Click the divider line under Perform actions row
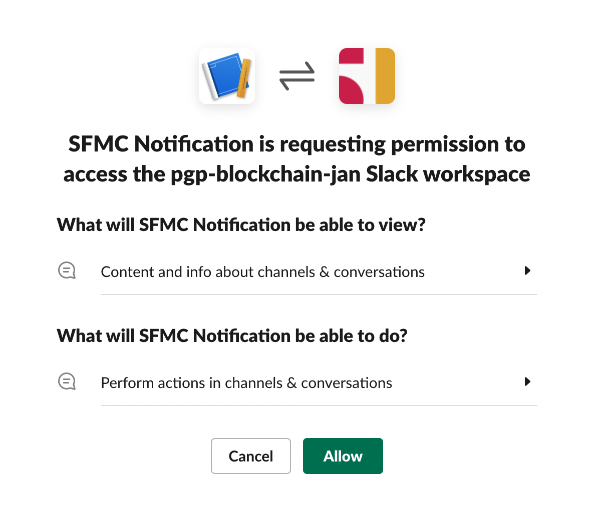 (x=319, y=405)
